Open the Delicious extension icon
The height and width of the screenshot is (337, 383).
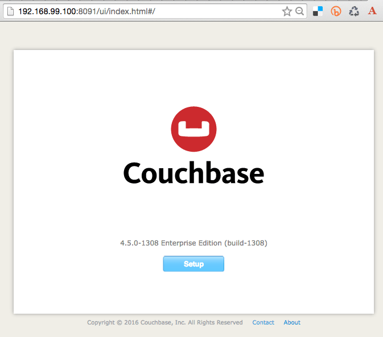[x=318, y=11]
